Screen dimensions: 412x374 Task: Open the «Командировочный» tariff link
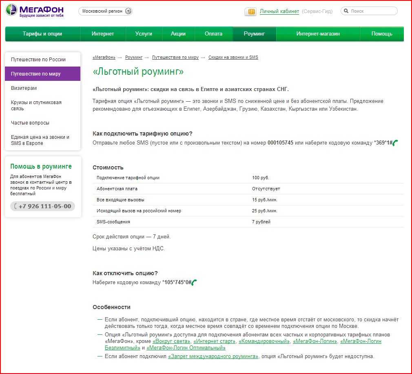pos(264,341)
